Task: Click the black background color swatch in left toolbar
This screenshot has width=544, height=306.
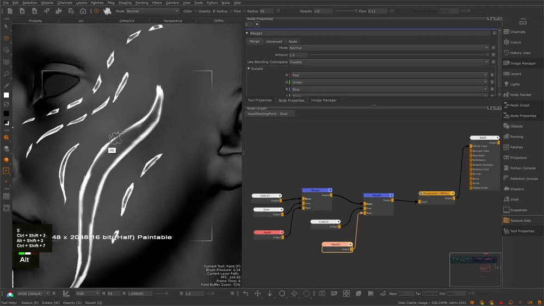Action: [x=6, y=114]
